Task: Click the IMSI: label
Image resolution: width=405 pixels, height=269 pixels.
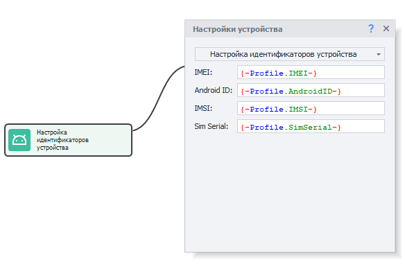Action: (x=203, y=108)
